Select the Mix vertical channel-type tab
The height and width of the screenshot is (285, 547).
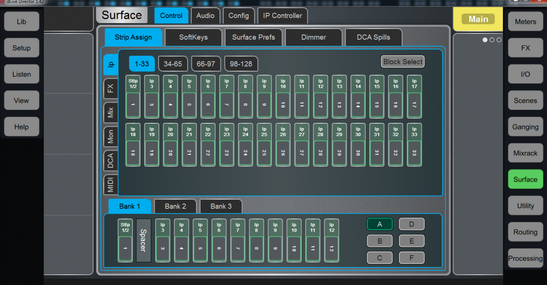[111, 113]
